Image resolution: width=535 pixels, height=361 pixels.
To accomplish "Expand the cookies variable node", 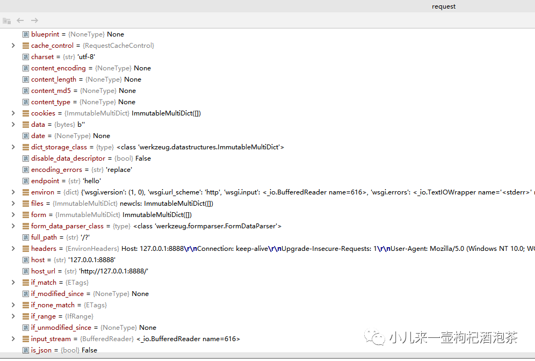I will (x=13, y=113).
